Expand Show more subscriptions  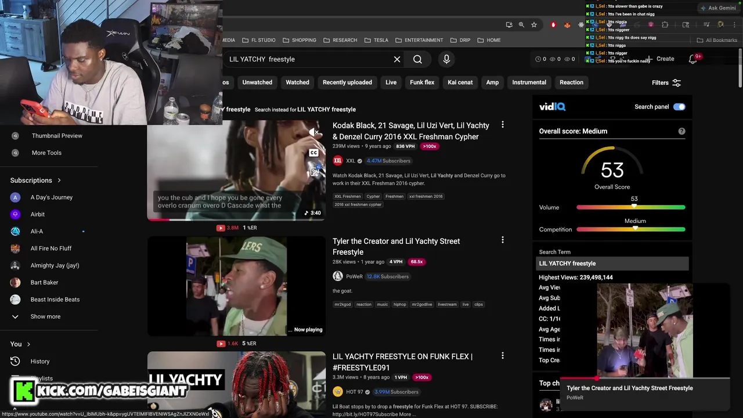point(45,316)
